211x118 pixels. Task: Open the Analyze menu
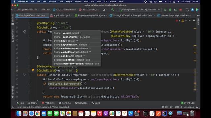(x=69, y=2)
